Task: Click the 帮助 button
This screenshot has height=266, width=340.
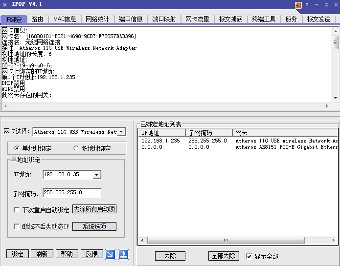Action: (x=67, y=254)
